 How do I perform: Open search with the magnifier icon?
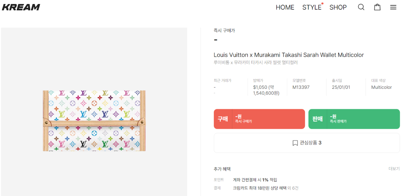click(x=361, y=7)
